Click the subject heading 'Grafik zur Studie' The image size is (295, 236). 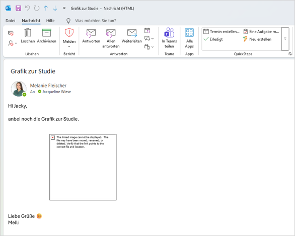click(x=33, y=71)
